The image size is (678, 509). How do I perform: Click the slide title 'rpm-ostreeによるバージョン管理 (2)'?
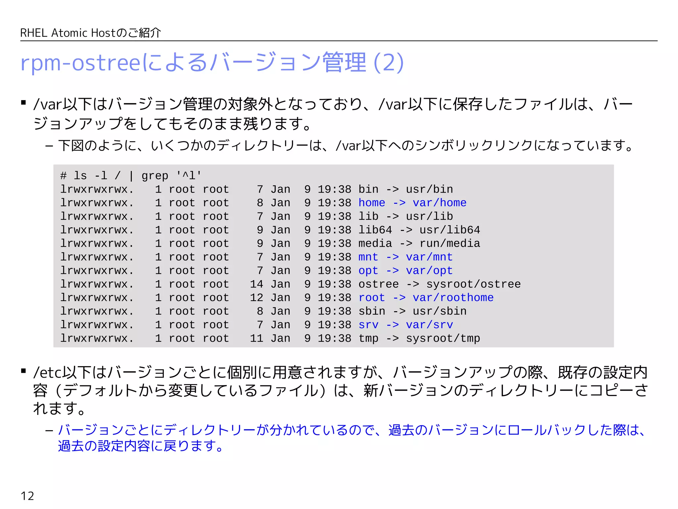(x=212, y=62)
